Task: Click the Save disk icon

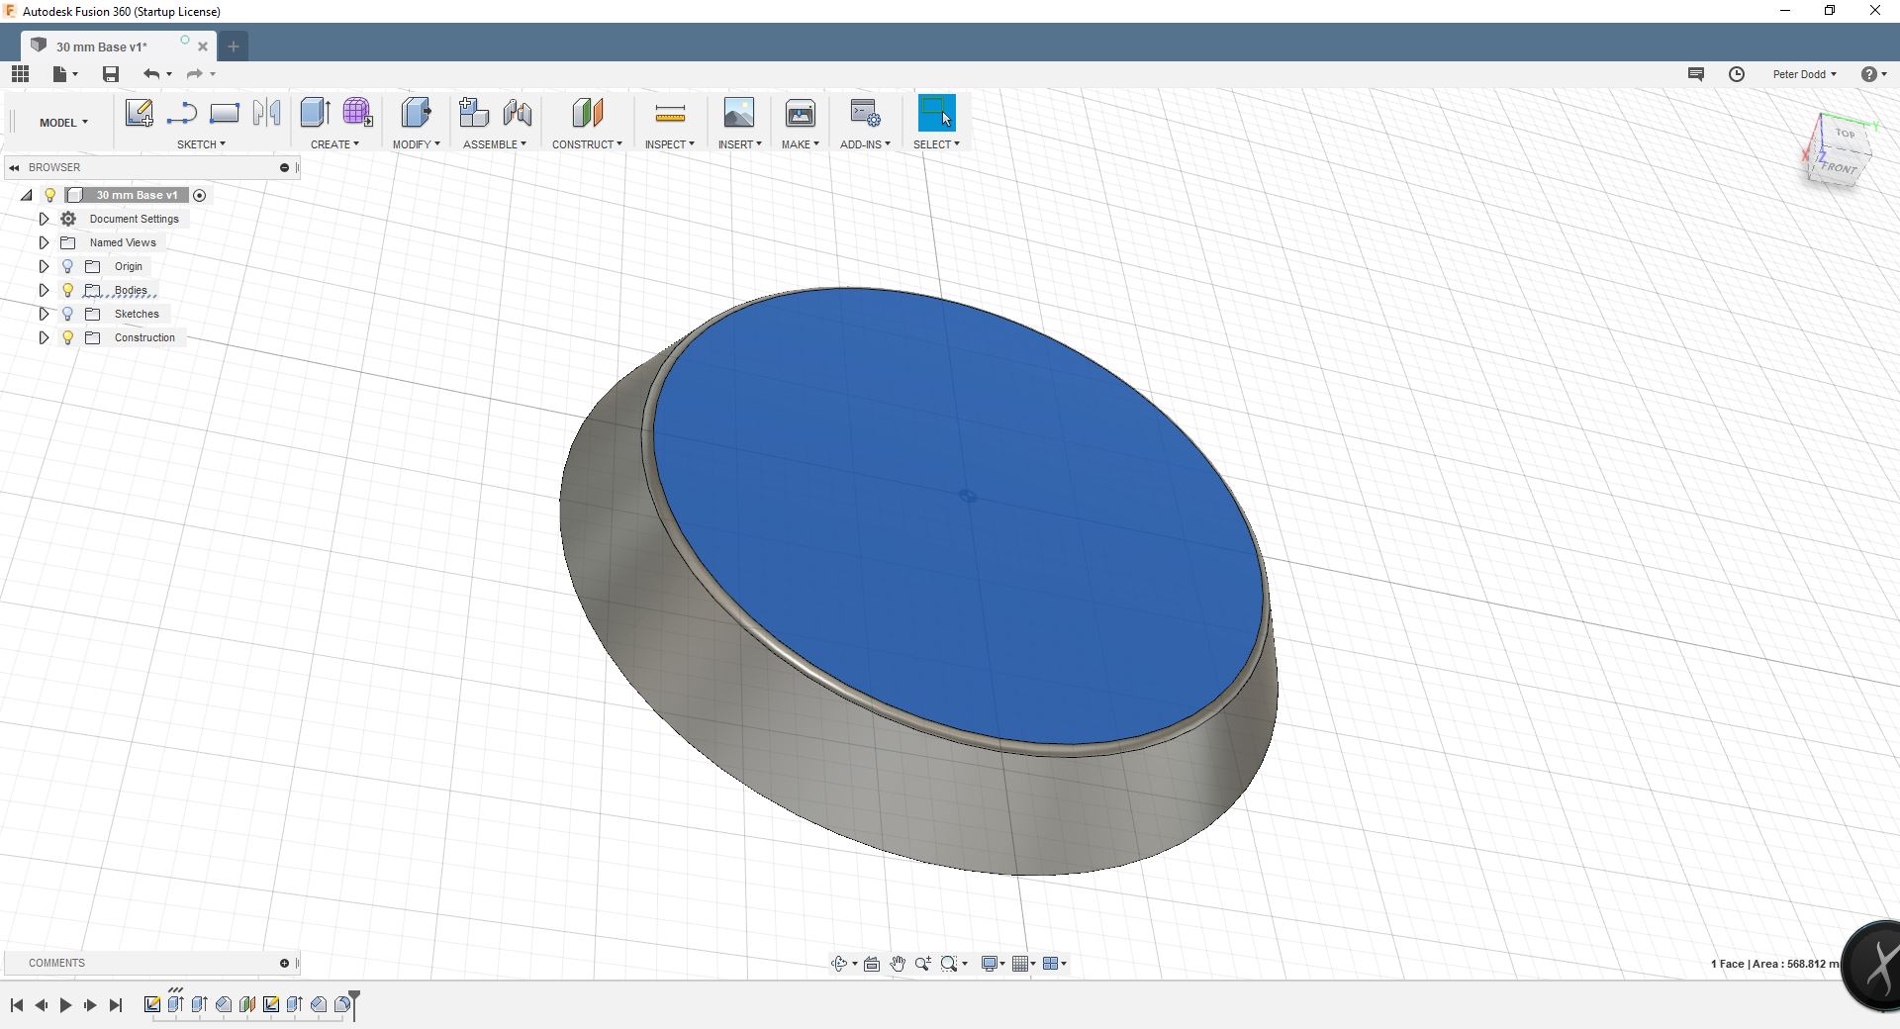Action: pos(111,74)
